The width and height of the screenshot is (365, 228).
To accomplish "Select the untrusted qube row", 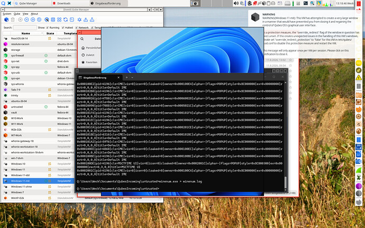I will click(40, 107).
